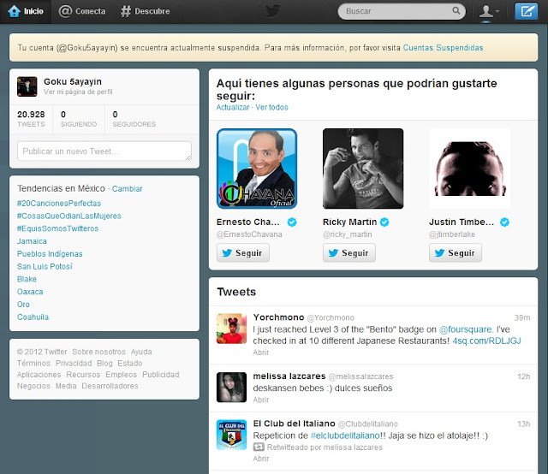The width and height of the screenshot is (548, 474).
Task: Click Ver todos suggestions link
Action: [x=271, y=107]
